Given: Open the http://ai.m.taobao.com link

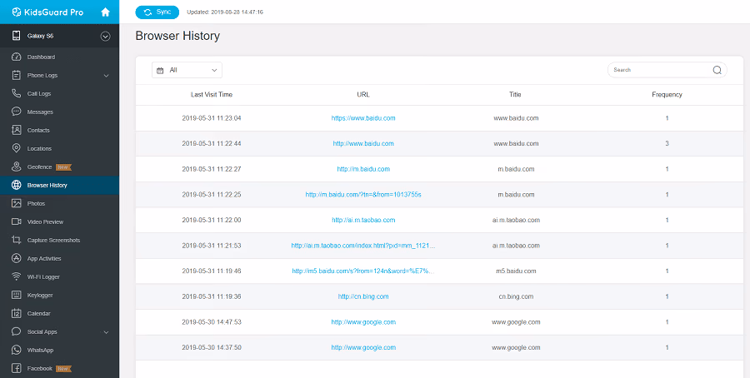Looking at the screenshot, I should pos(363,221).
